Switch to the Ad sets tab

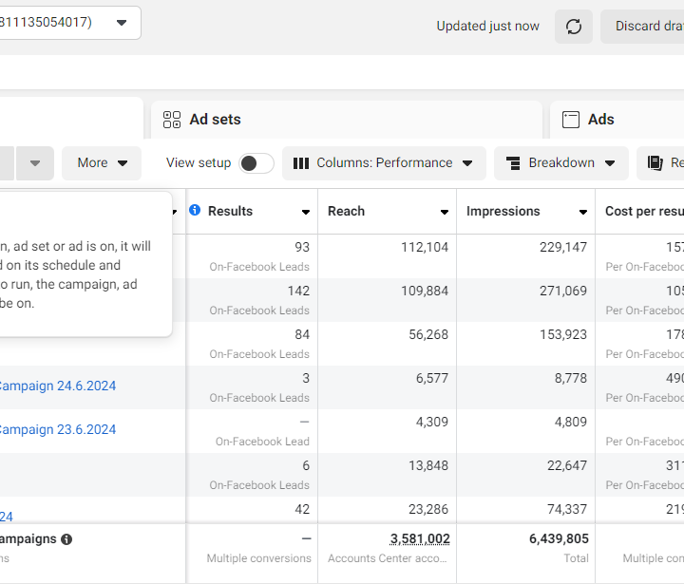coord(215,120)
